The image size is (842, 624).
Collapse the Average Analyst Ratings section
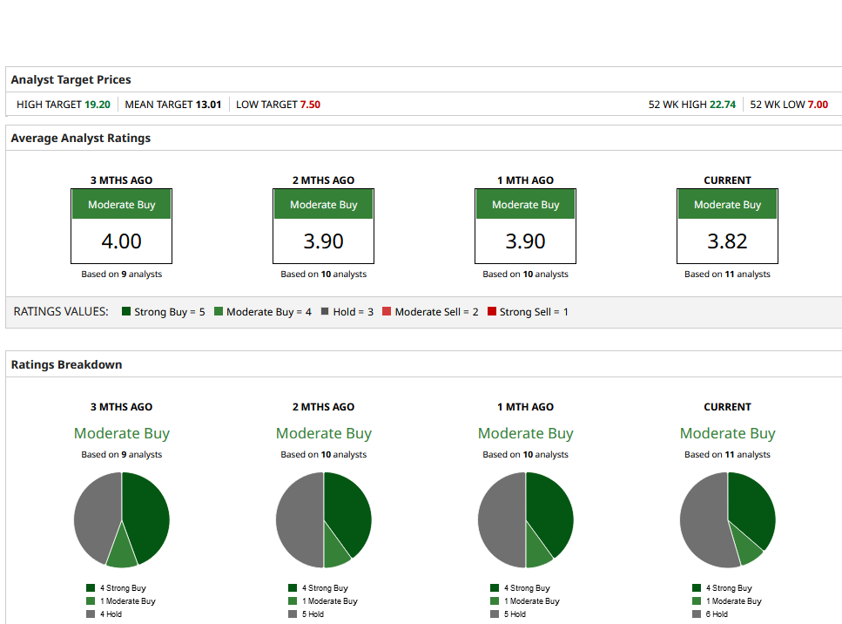click(80, 138)
